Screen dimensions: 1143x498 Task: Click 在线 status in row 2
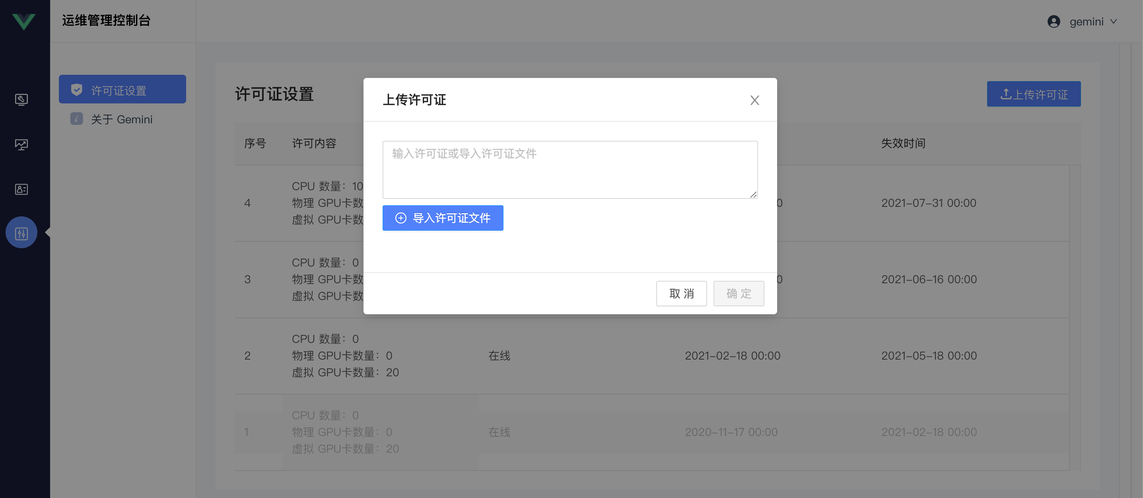499,356
